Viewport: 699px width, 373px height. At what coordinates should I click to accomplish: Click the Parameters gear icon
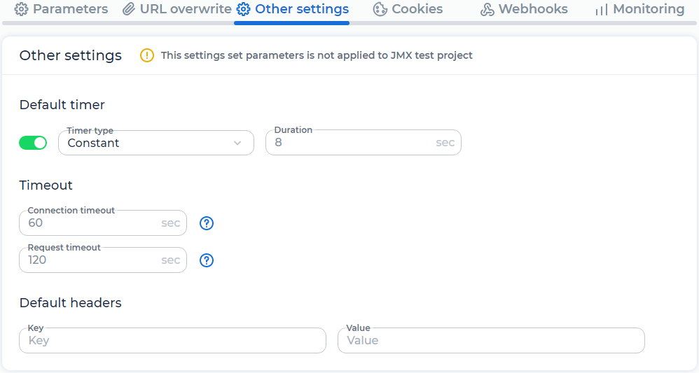[x=21, y=9]
